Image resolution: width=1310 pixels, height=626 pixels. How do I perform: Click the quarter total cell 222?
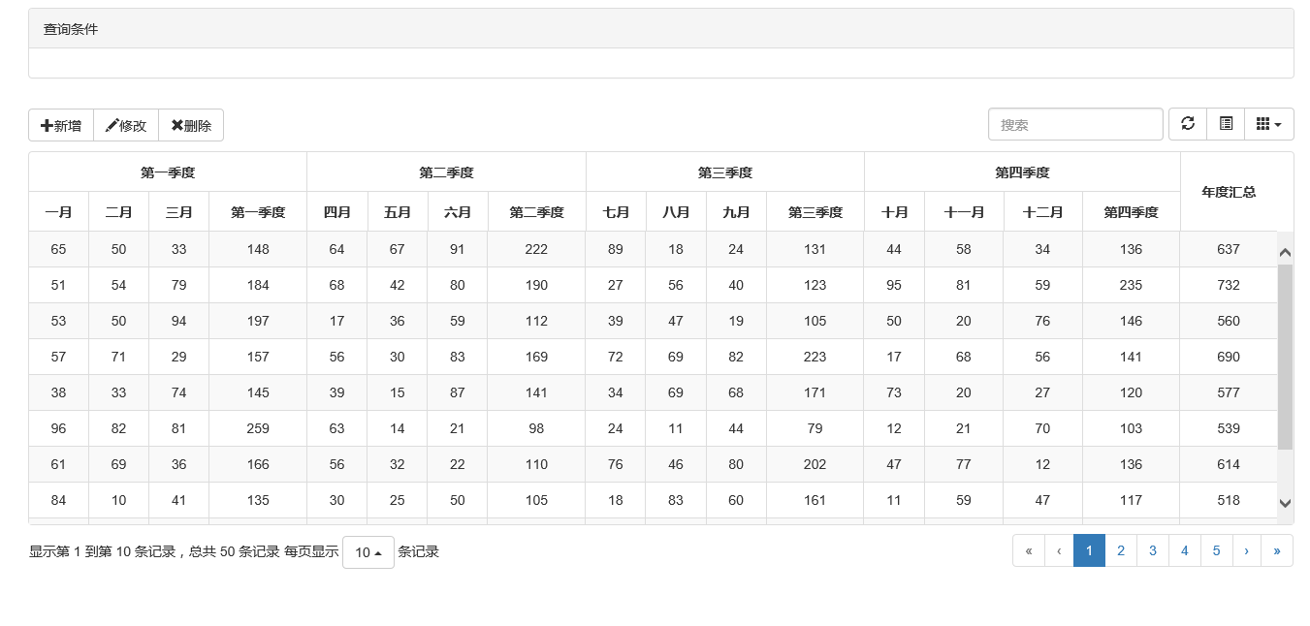click(536, 249)
